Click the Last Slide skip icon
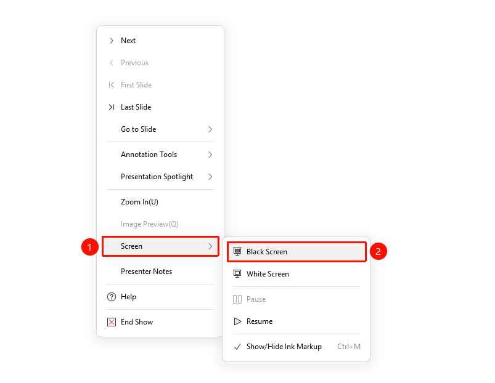 [x=112, y=107]
